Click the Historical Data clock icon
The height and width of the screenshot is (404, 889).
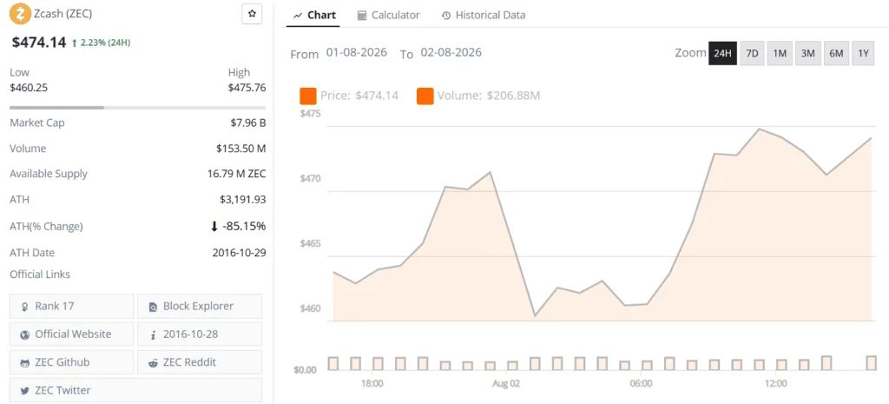pyautogui.click(x=446, y=16)
